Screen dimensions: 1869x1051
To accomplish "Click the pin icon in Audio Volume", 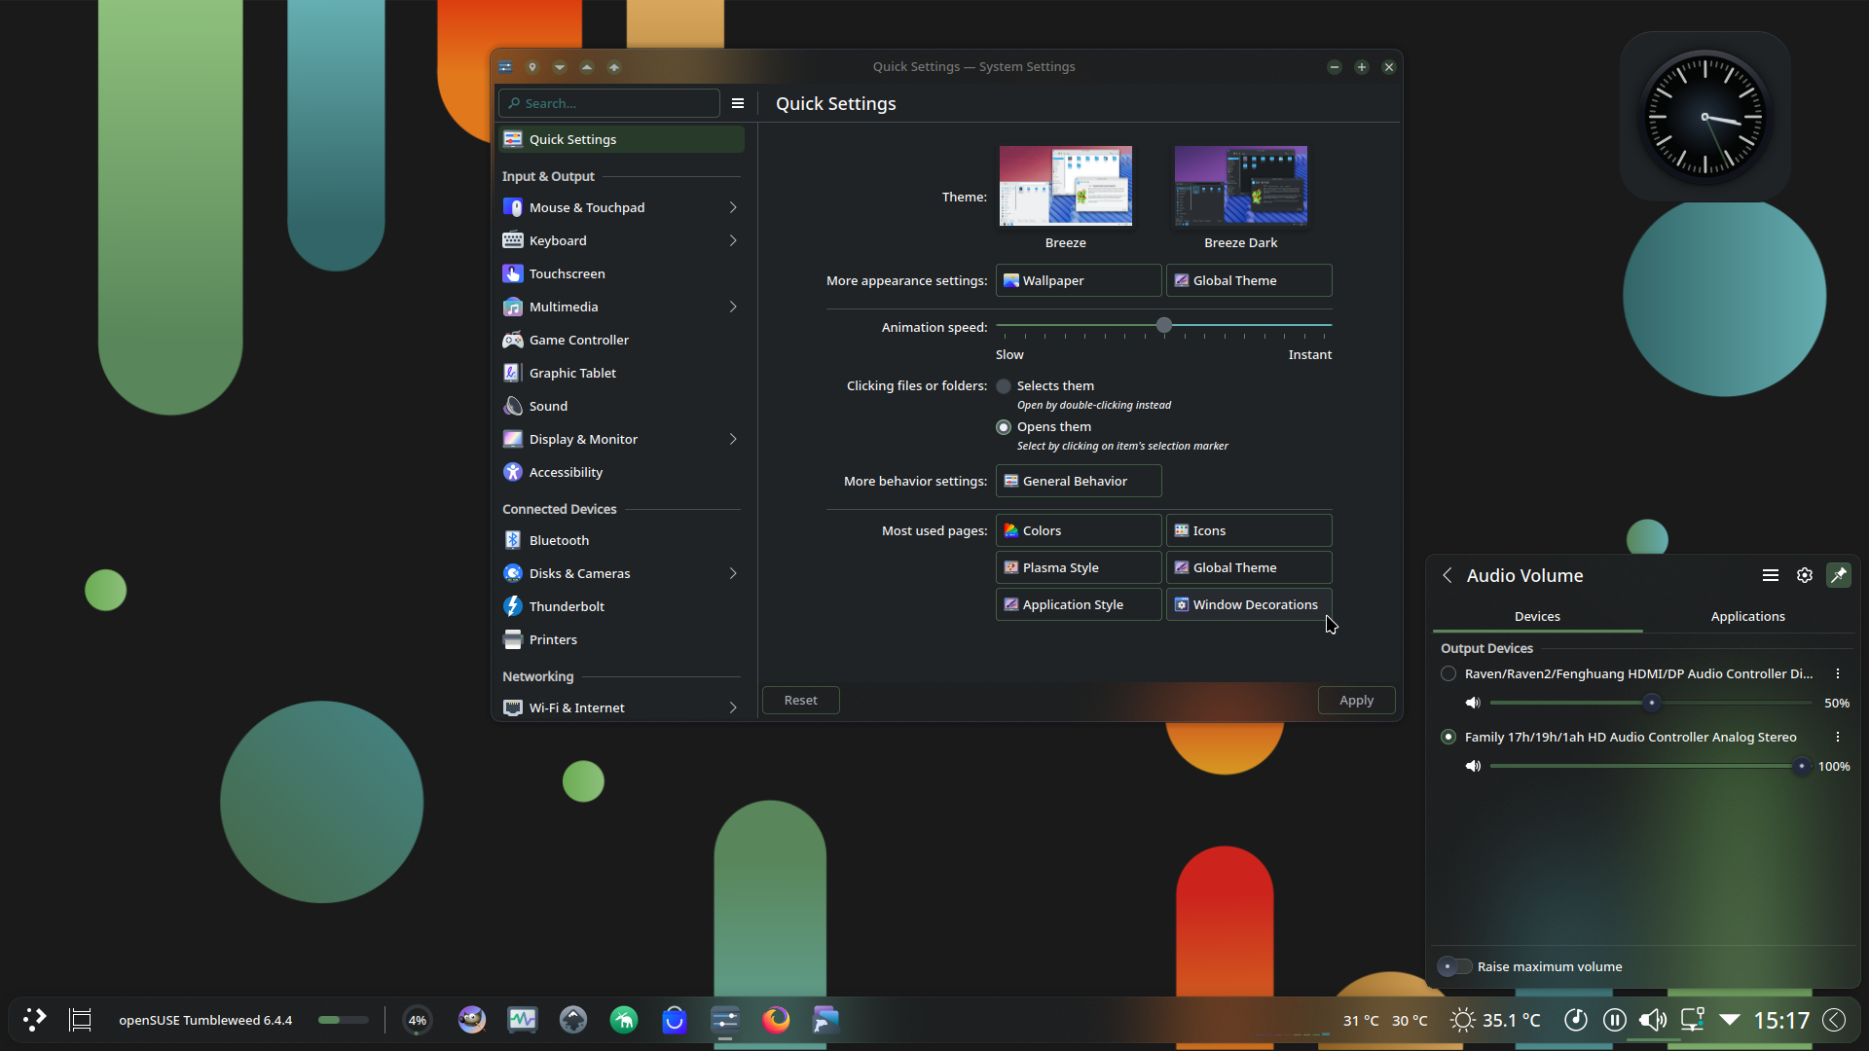I will click(x=1839, y=575).
